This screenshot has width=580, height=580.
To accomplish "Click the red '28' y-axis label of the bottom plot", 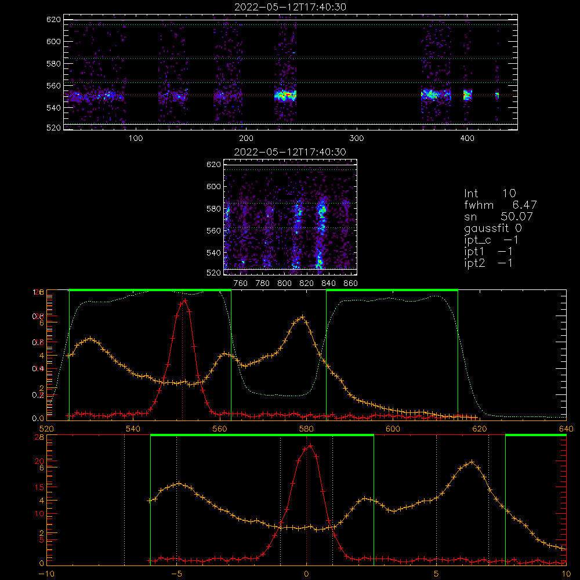I will pyautogui.click(x=39, y=437).
